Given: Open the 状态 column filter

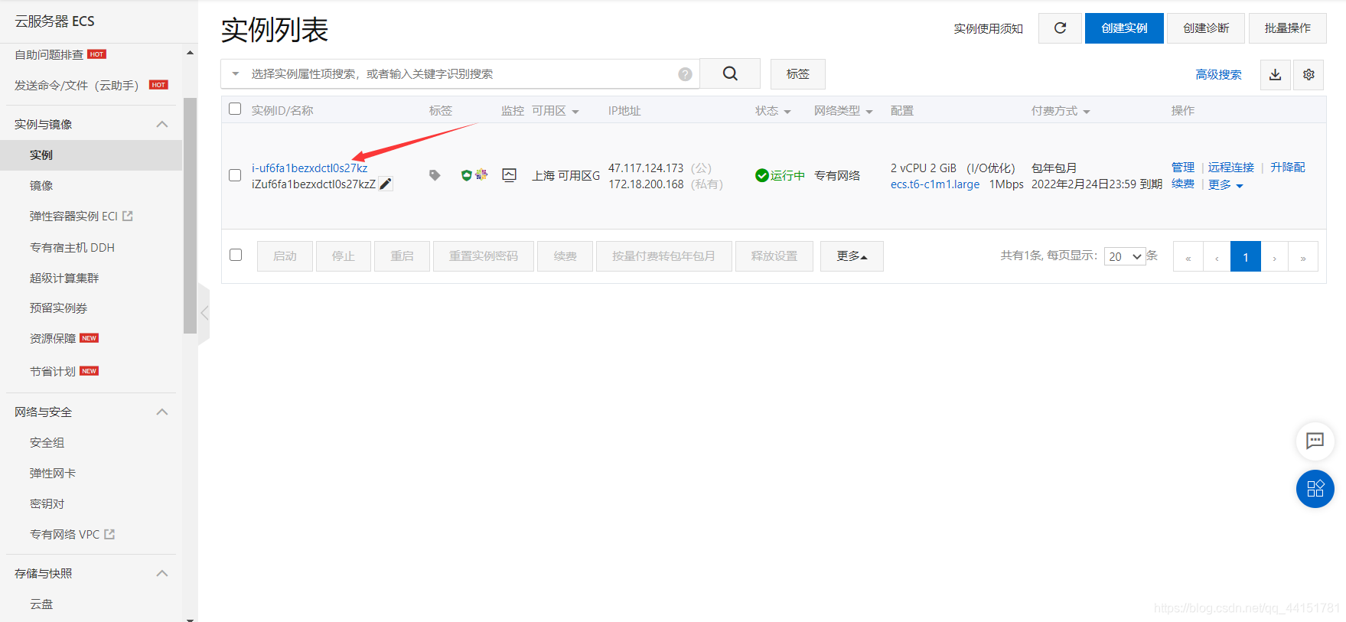Looking at the screenshot, I should [787, 112].
